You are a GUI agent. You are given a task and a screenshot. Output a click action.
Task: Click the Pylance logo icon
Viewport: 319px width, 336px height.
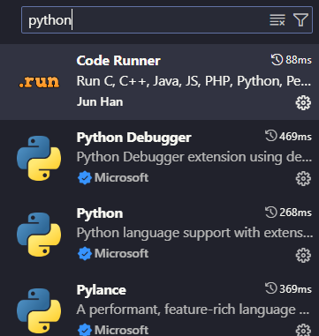tap(39, 310)
